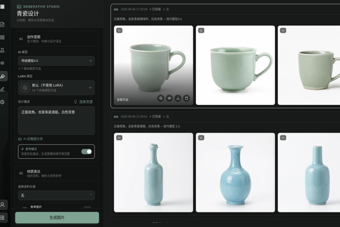Viewport: 340px width, 227px height.
Task: Select the highlighted brush design icon in sidebar
Action: [x=3, y=76]
